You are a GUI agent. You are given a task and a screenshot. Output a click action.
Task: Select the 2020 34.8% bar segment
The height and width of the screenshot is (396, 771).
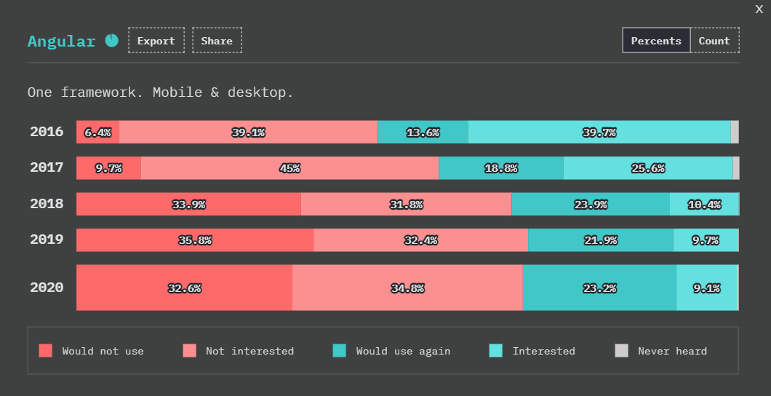tap(407, 288)
